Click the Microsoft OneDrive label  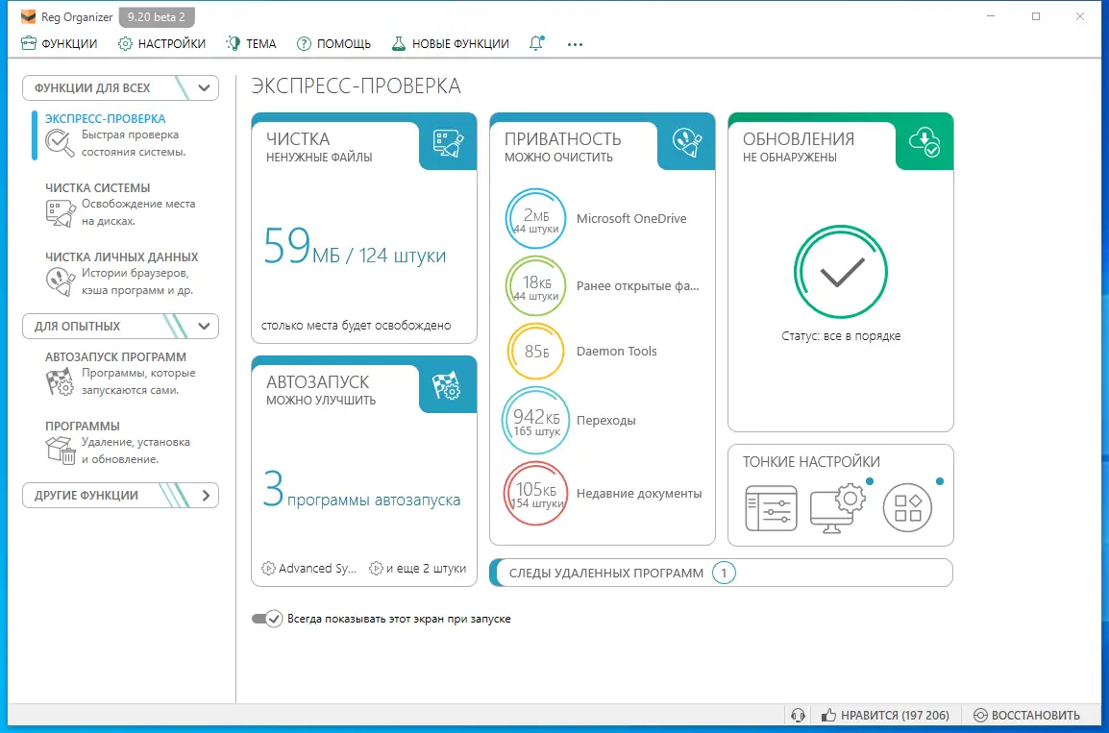[631, 219]
